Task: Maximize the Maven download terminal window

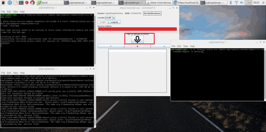Action: [90, 69]
